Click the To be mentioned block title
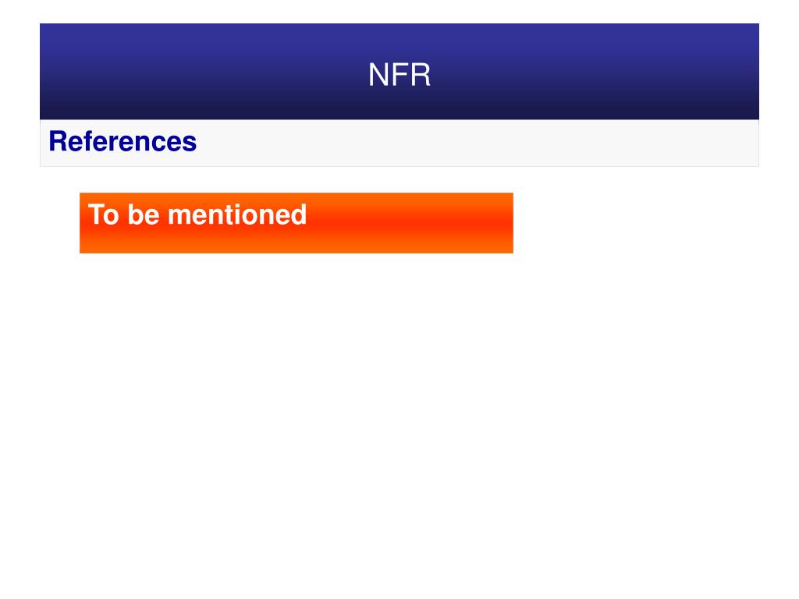 click(x=197, y=214)
